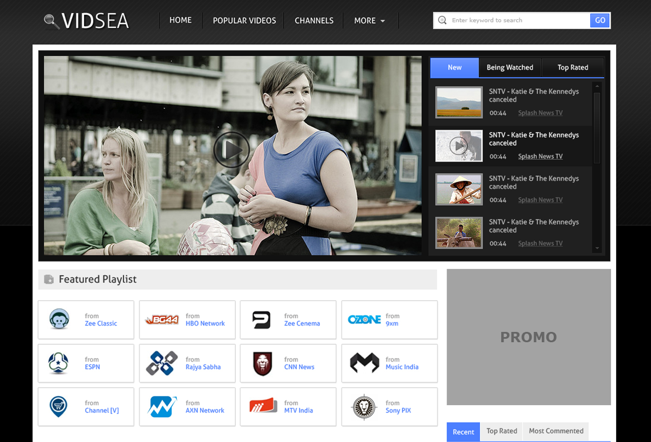
Task: Navigate to POPULAR VIDEOS
Action: 245,20
